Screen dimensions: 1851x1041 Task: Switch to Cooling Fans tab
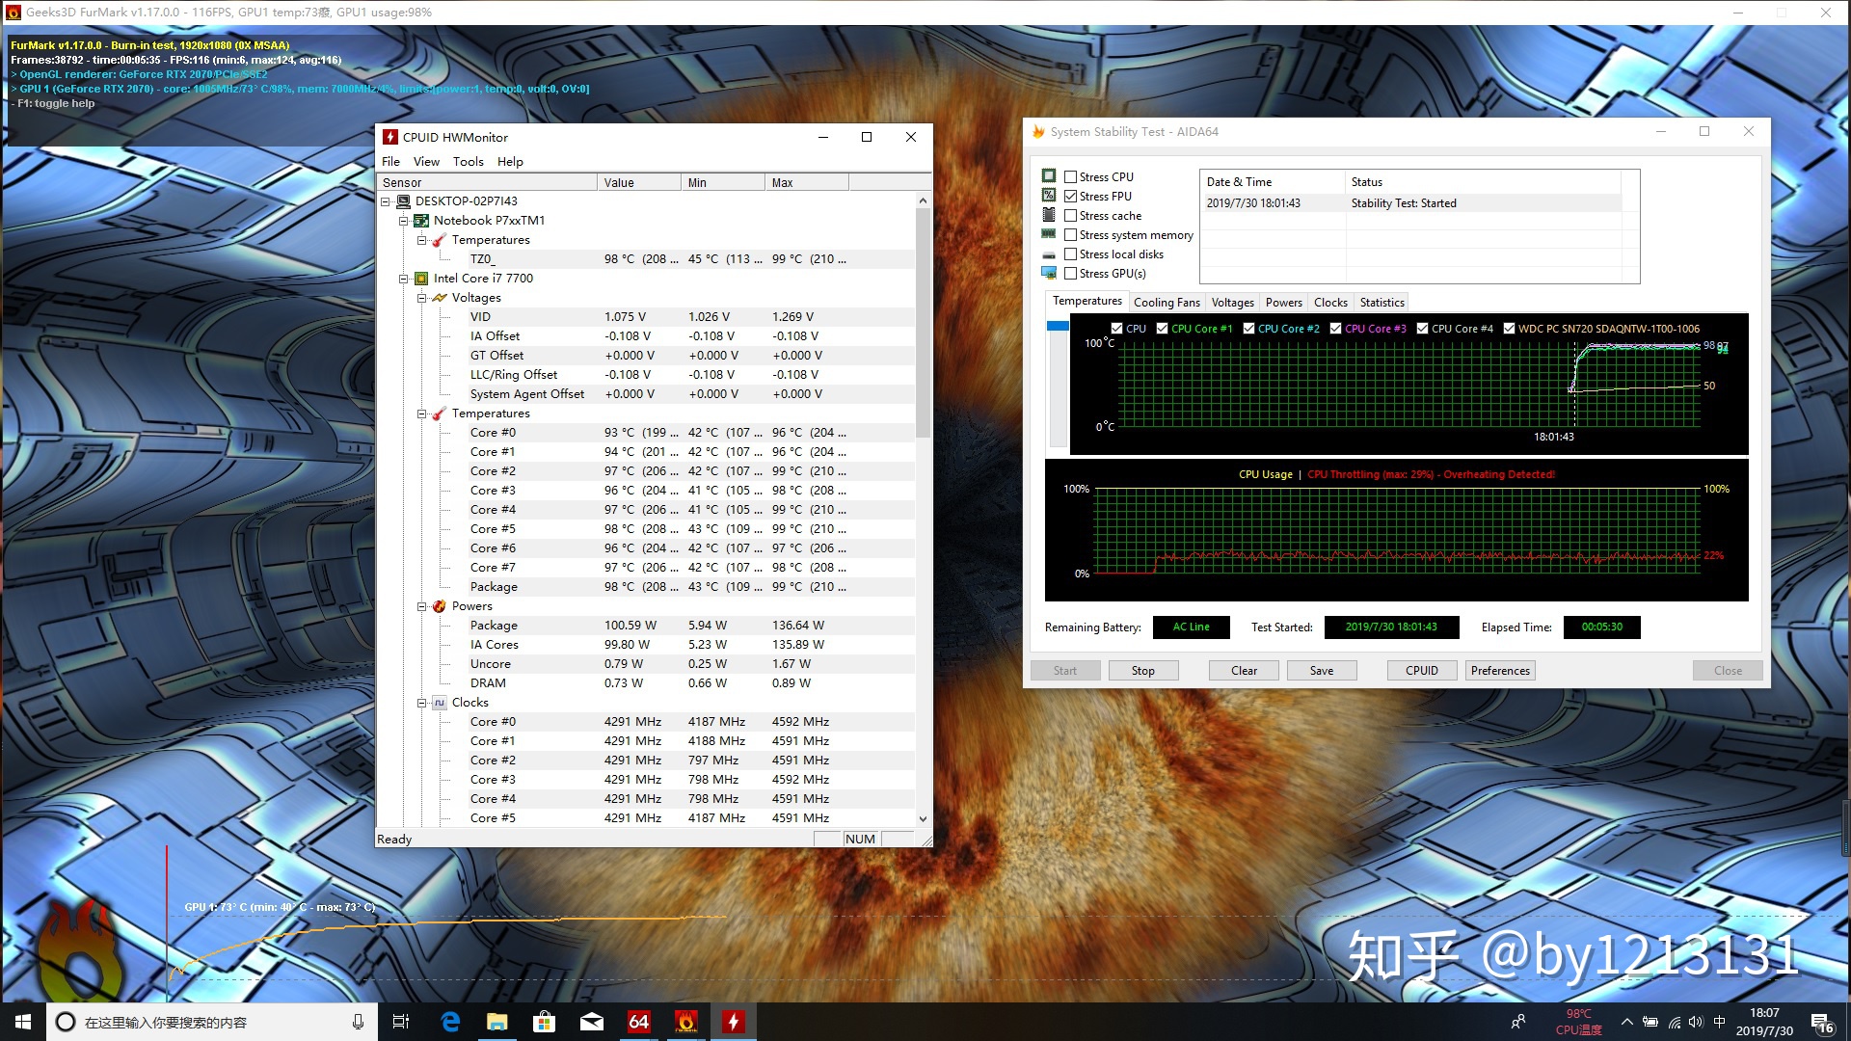click(x=1167, y=303)
